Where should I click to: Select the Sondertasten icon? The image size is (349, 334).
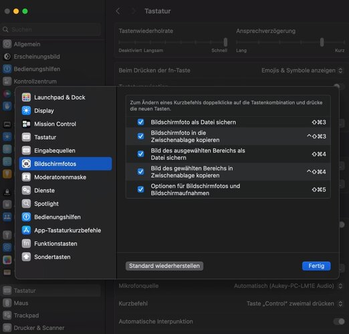(26, 257)
